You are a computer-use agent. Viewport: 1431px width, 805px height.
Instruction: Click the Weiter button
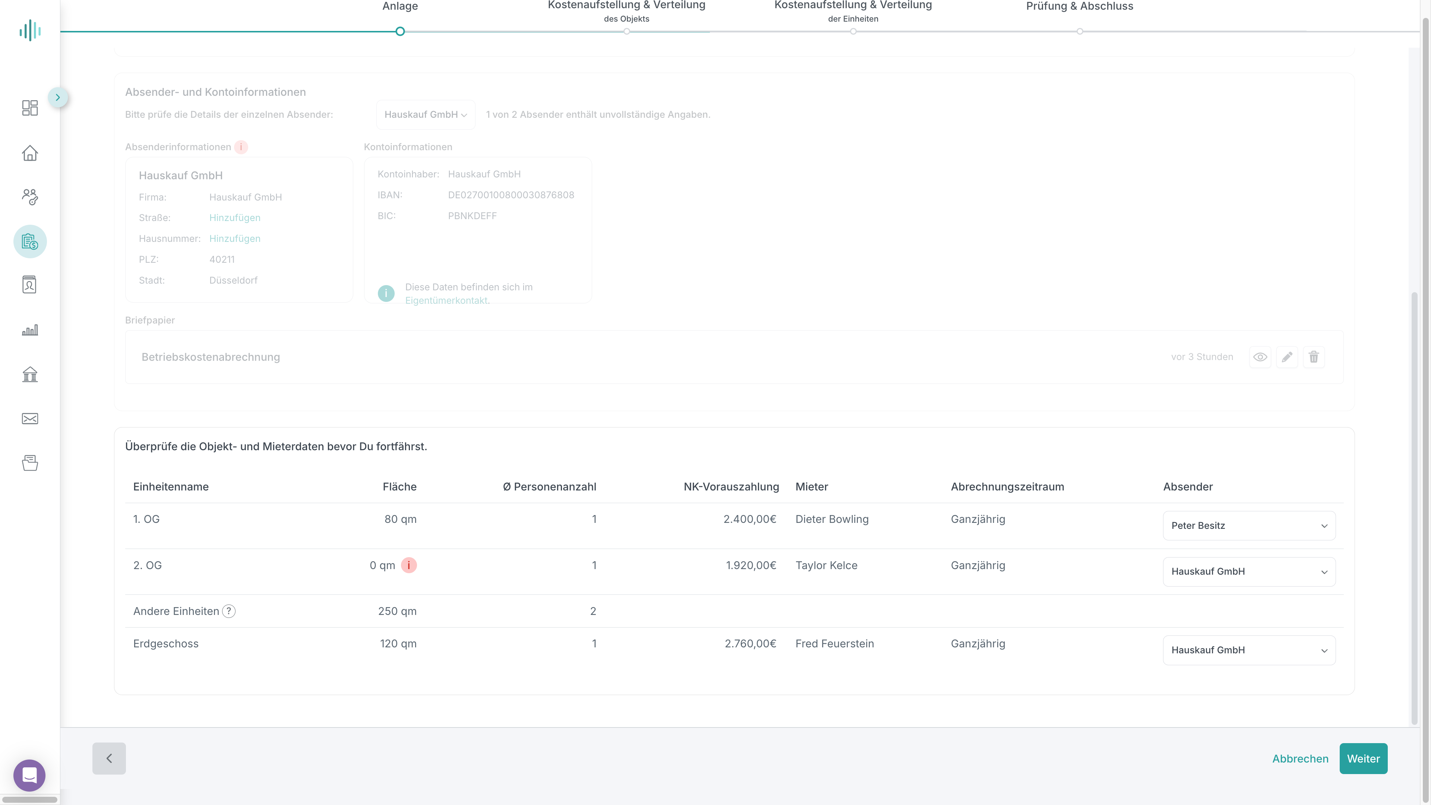pos(1363,758)
